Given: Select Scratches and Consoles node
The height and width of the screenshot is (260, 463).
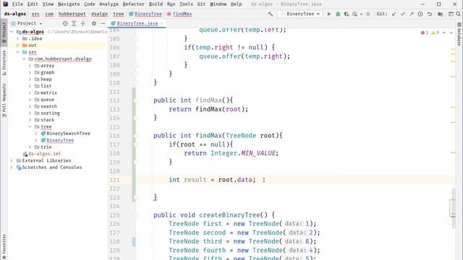Looking at the screenshot, I should [52, 167].
